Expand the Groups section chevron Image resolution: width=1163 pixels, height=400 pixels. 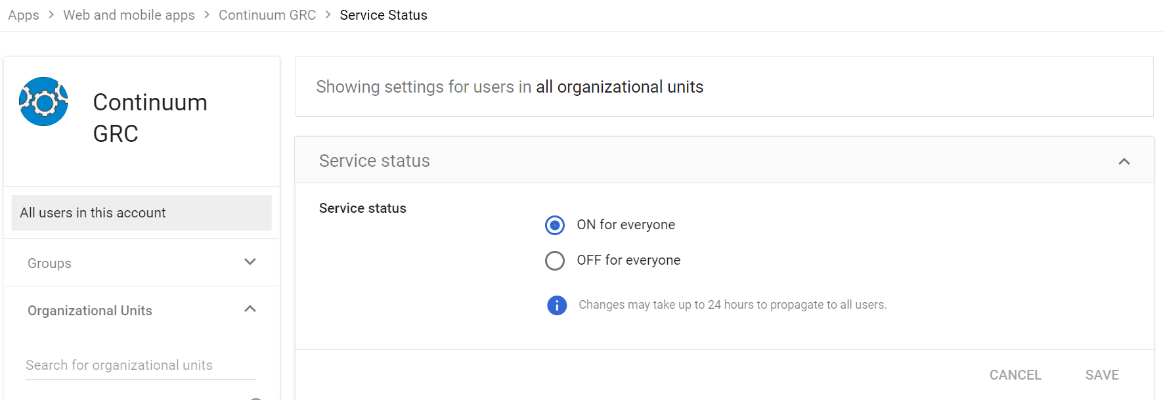pyautogui.click(x=250, y=262)
